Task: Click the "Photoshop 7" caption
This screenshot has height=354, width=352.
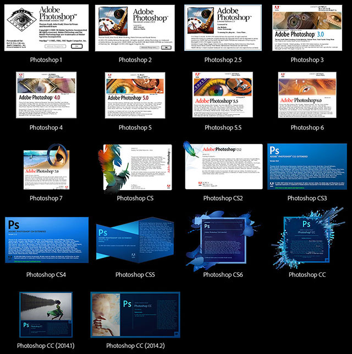Action: click(46, 198)
